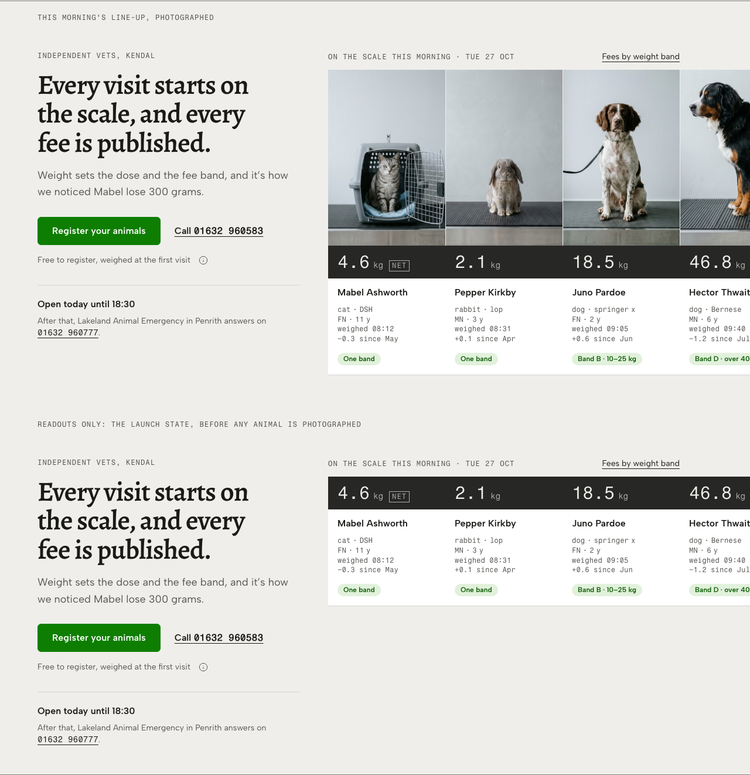This screenshot has height=775, width=750.
Task: Open the photo of the cat in the carrier
Action: pyautogui.click(x=387, y=158)
